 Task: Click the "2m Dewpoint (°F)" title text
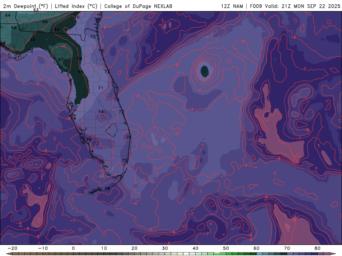[26, 6]
